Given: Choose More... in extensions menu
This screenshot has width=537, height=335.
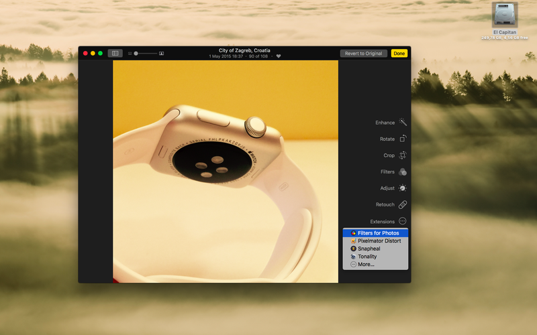Looking at the screenshot, I should [375, 264].
